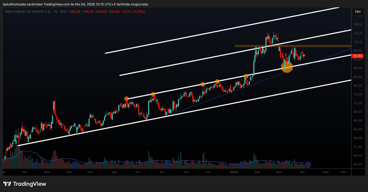Click the 44,0 price axis label
The height and width of the screenshot is (192, 368).
pyautogui.click(x=358, y=164)
